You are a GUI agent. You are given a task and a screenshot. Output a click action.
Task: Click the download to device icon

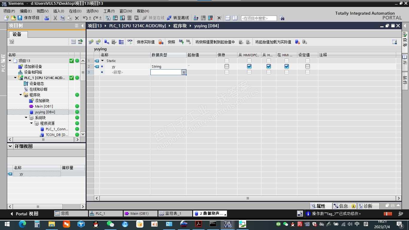point(115,18)
